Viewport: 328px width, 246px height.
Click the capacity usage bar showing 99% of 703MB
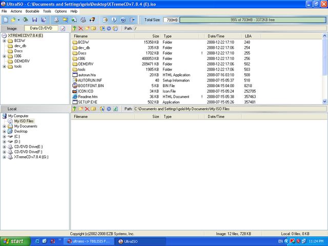click(253, 20)
